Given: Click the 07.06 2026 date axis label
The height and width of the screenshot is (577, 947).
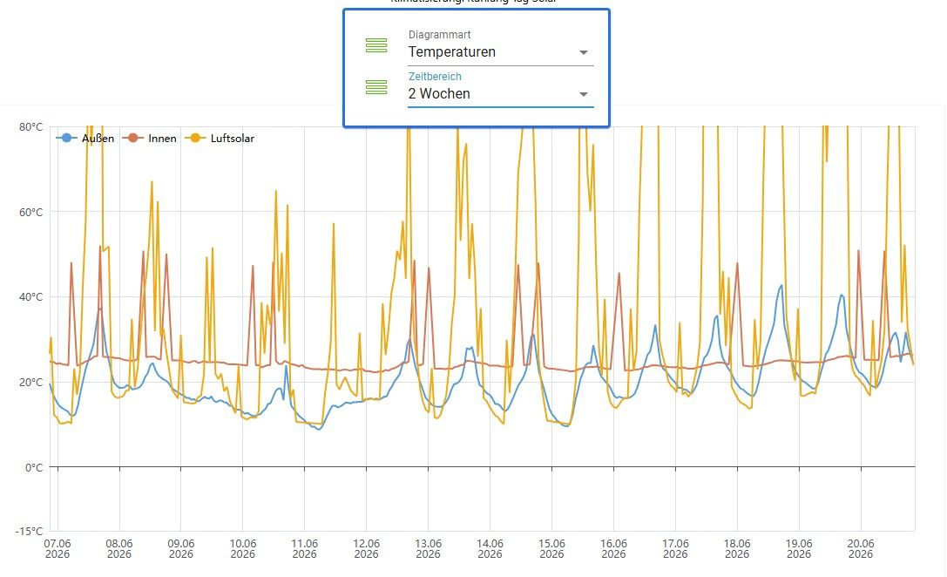Looking at the screenshot, I should click(x=57, y=548).
